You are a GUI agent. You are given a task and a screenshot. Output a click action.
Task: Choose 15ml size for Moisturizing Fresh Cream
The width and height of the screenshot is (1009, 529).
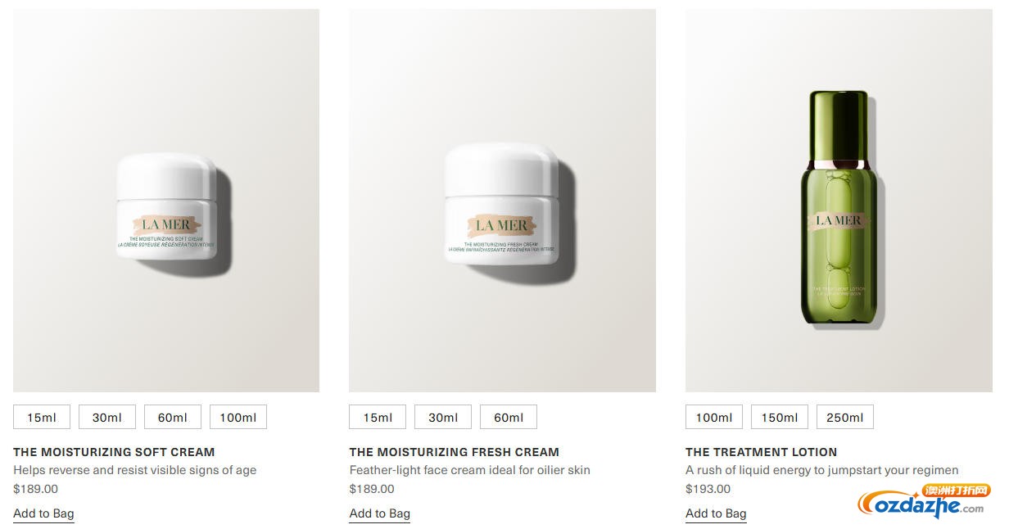tap(378, 417)
